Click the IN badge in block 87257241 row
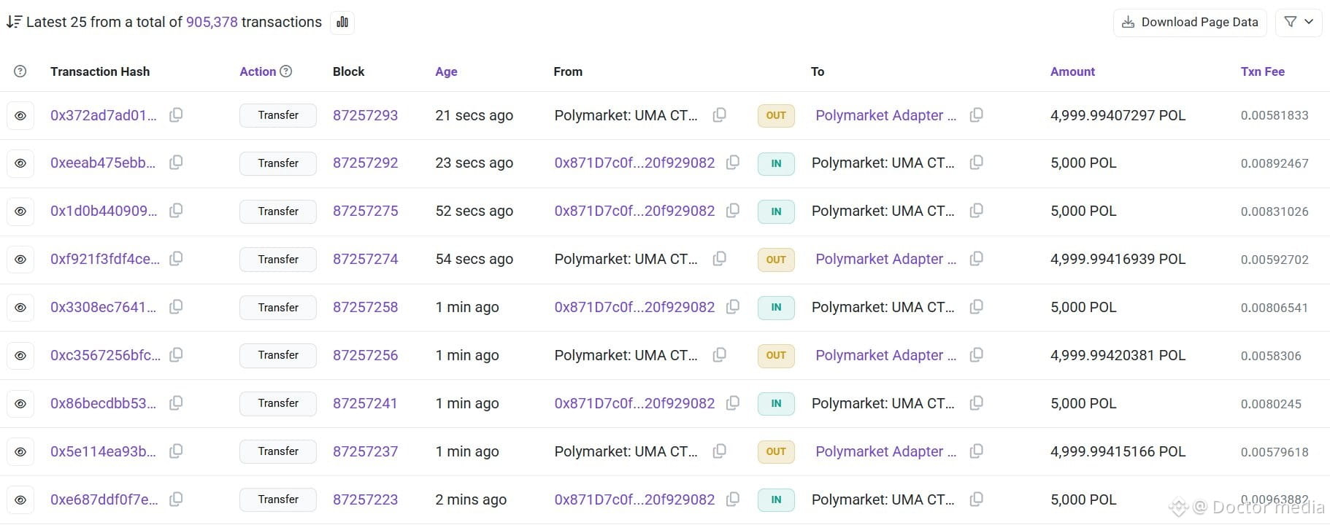This screenshot has width=1330, height=525. pyautogui.click(x=776, y=404)
